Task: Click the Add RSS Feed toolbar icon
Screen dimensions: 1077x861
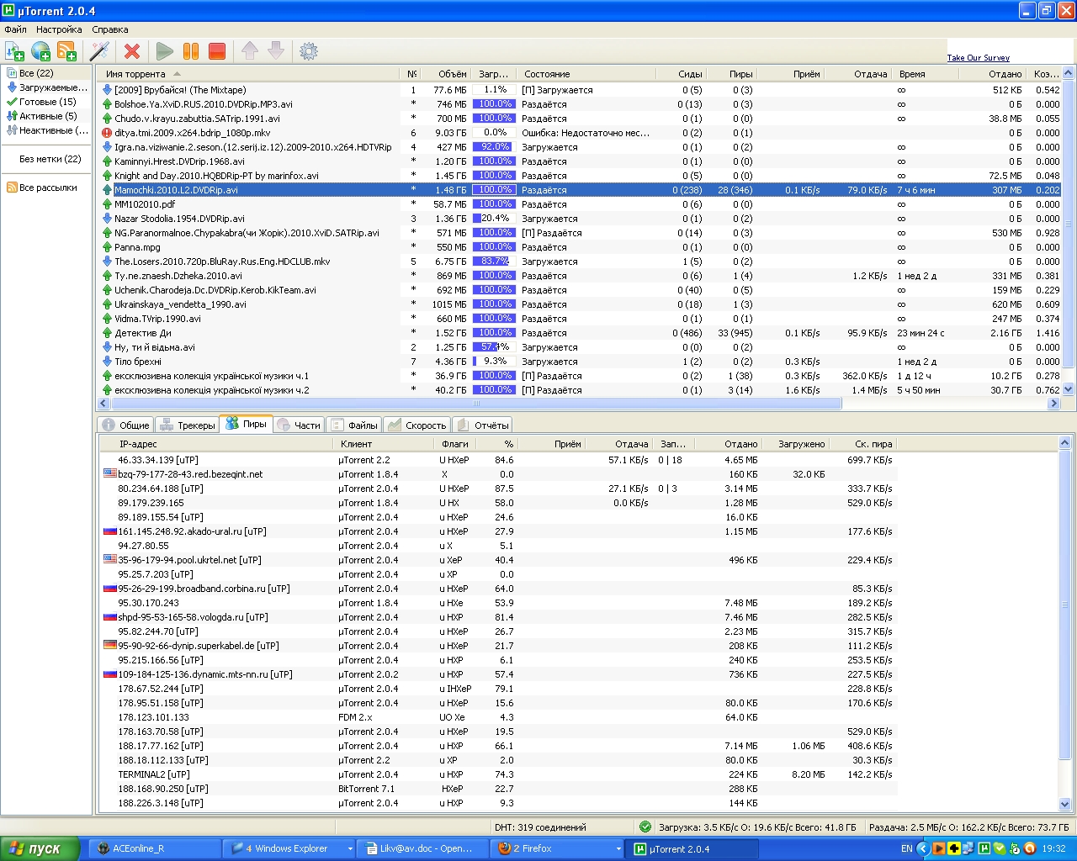Action: click(66, 51)
